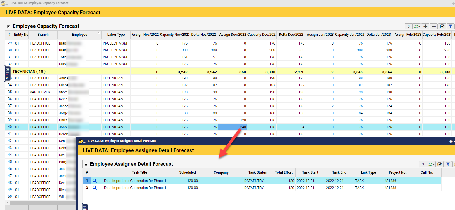Open details magnifier for task row 1
Viewport: 455px width, 210px height.
click(94, 181)
